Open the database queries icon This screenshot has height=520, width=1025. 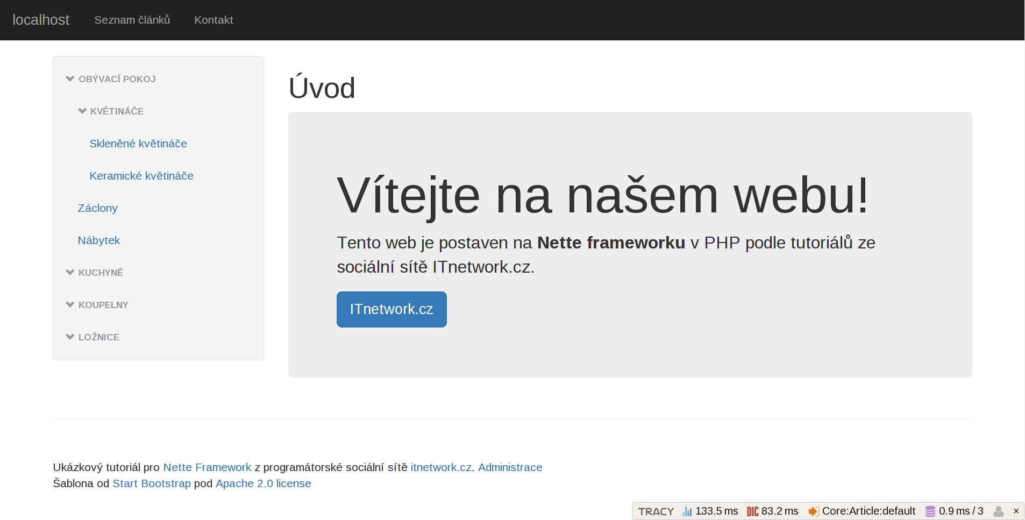coord(930,511)
